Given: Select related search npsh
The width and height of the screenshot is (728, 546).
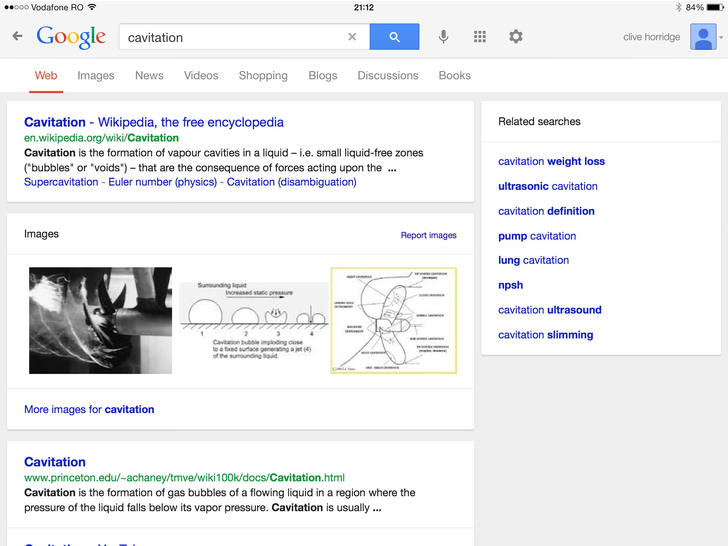Looking at the screenshot, I should [510, 285].
